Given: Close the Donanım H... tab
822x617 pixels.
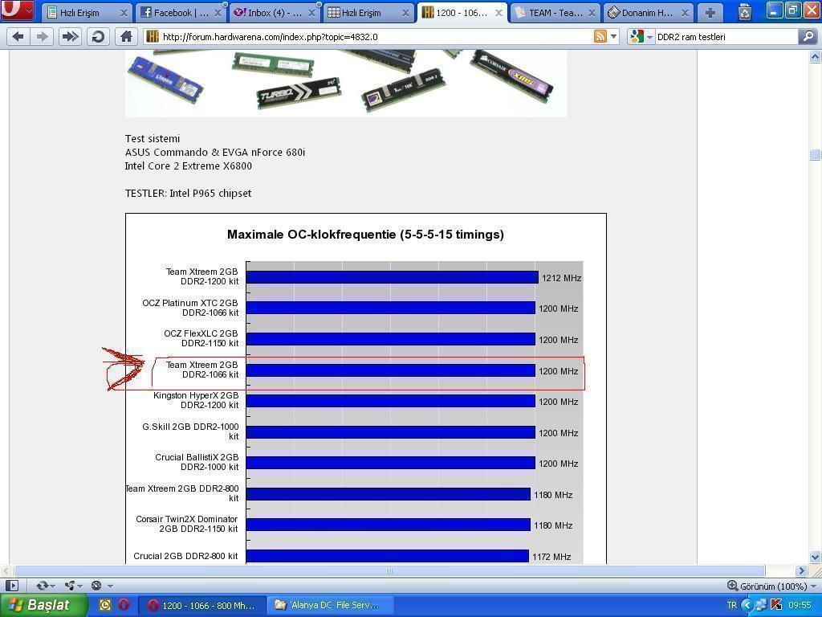Looking at the screenshot, I should 686,13.
